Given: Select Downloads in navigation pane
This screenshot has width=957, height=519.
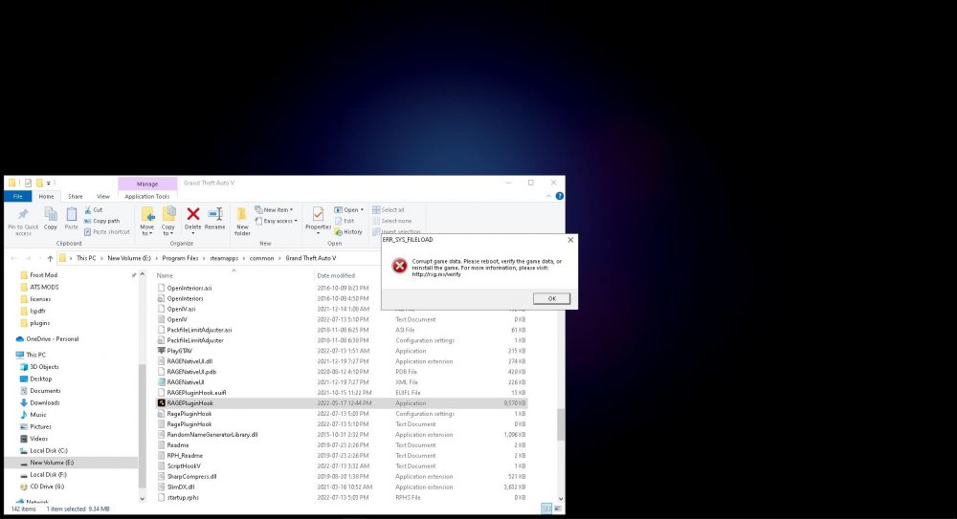Looking at the screenshot, I should tap(45, 402).
